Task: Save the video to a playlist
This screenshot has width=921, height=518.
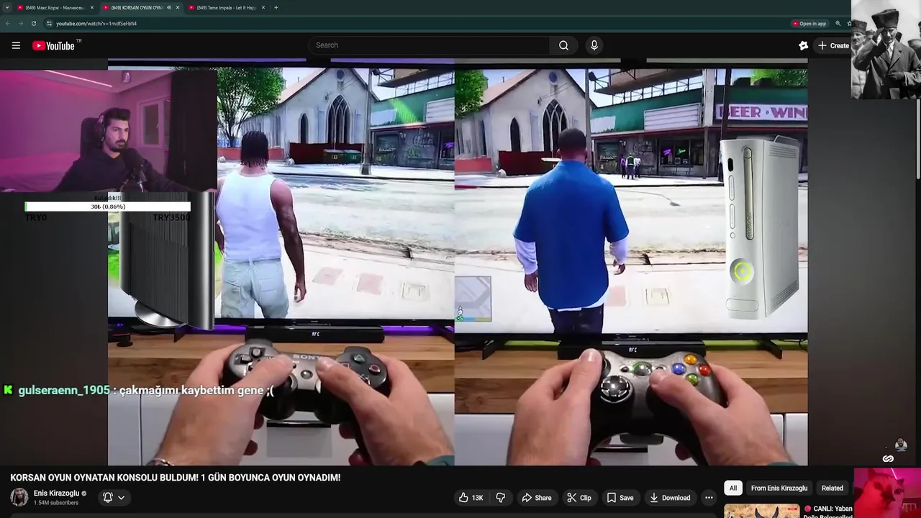Action: tap(620, 498)
